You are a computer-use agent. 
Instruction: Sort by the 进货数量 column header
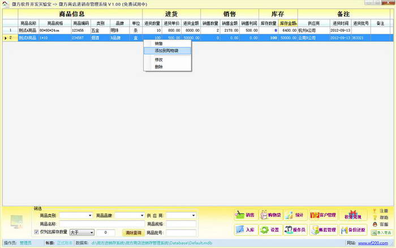(152, 23)
